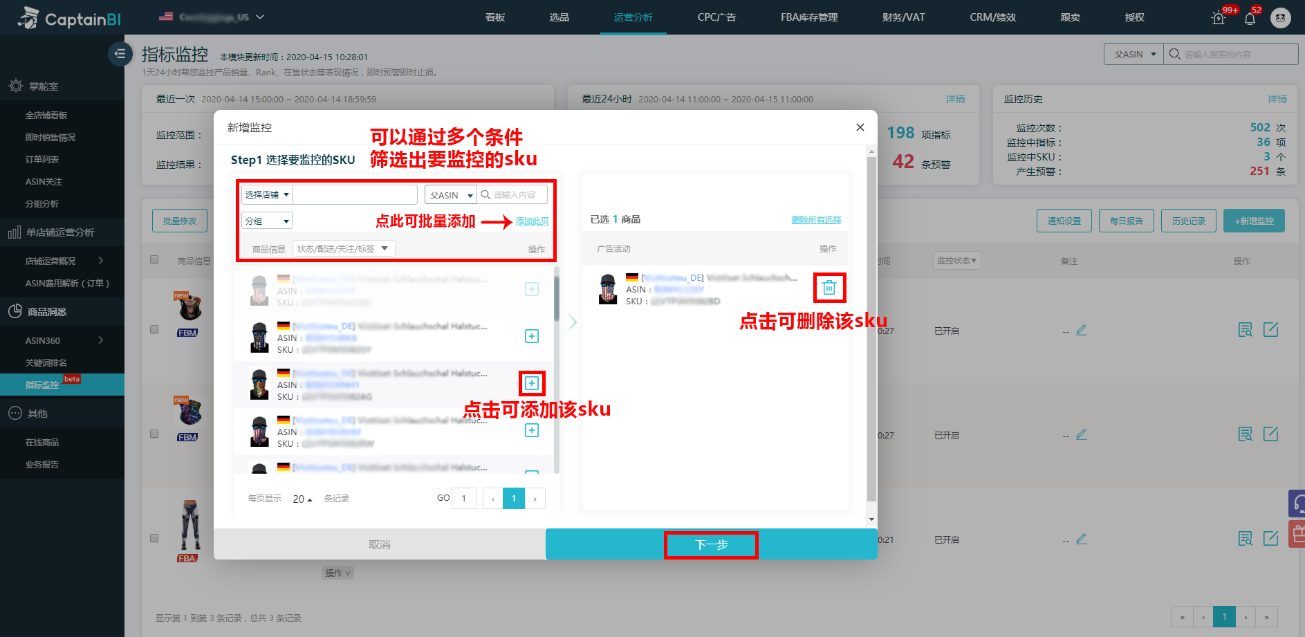Add the second product SKU with plus icon
Image resolution: width=1305 pixels, height=637 pixels.
point(532,336)
